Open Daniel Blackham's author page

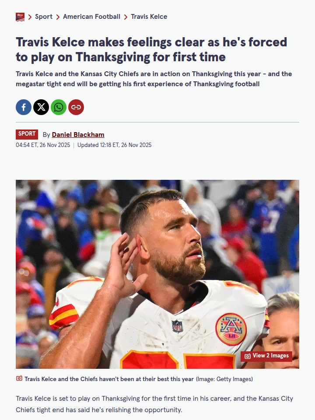coord(78,134)
